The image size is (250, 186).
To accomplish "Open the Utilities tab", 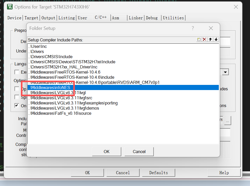I will (x=173, y=18).
